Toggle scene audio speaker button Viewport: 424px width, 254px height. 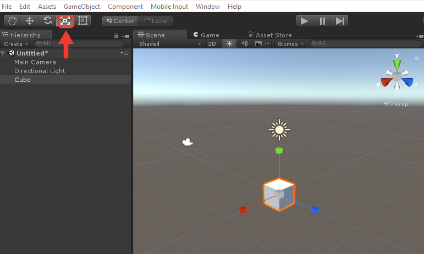[244, 44]
